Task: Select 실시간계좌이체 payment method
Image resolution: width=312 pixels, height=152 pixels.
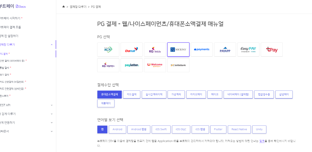Action: click(154, 94)
